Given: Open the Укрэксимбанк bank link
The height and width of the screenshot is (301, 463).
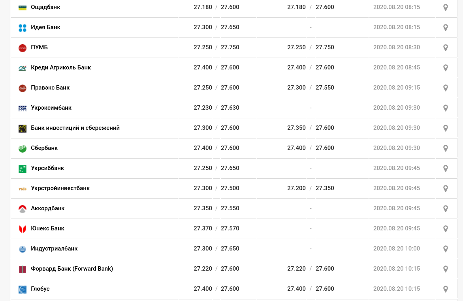Looking at the screenshot, I should (x=51, y=108).
